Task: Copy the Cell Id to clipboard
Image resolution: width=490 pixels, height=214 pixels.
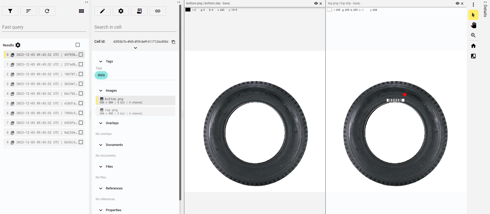Action: coord(173,42)
